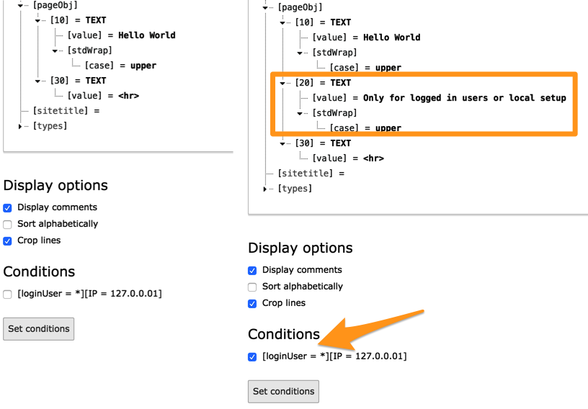The height and width of the screenshot is (409, 588).
Task: Collapse the left [30] = TEXT node
Action: [38, 81]
